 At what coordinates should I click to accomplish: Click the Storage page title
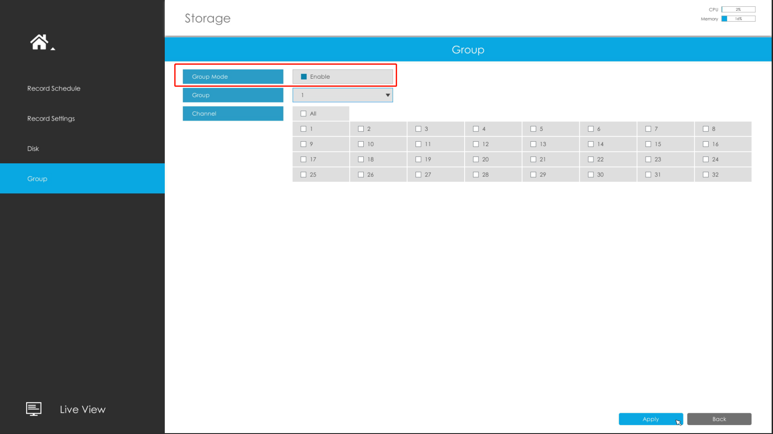click(208, 18)
